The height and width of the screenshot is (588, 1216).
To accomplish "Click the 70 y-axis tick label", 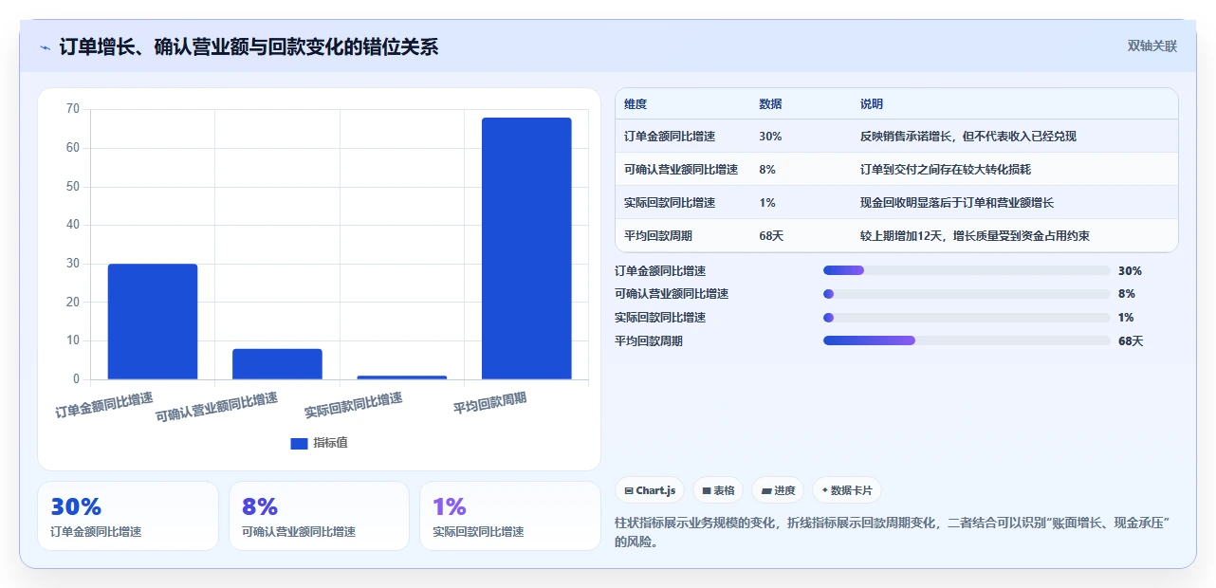I will click(x=73, y=109).
